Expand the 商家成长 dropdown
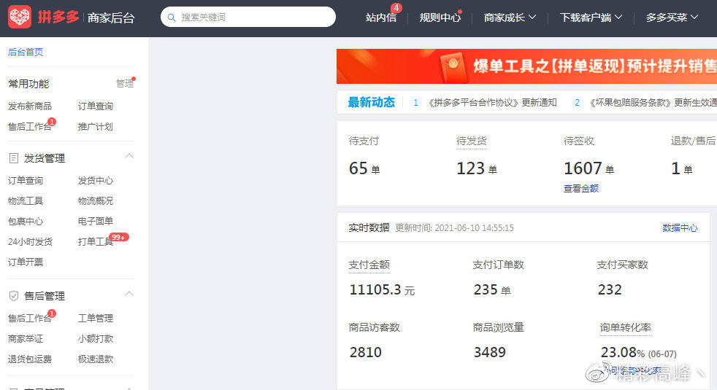Viewport: 717px width, 390px height. [510, 17]
